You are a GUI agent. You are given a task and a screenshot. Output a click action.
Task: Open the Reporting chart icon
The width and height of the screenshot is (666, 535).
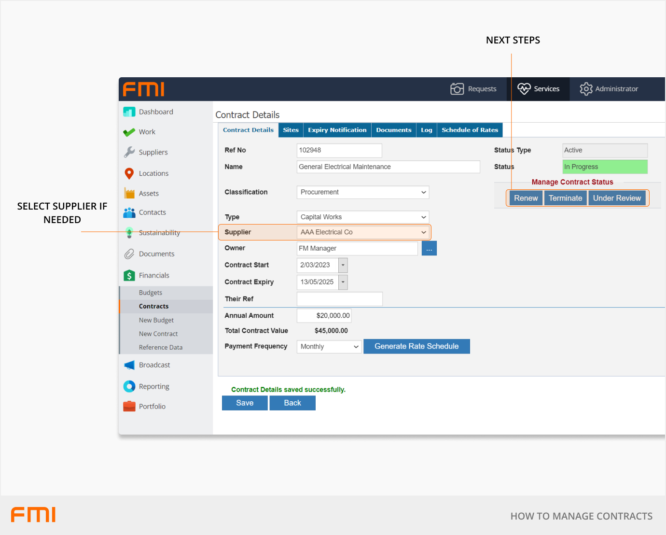pos(129,386)
